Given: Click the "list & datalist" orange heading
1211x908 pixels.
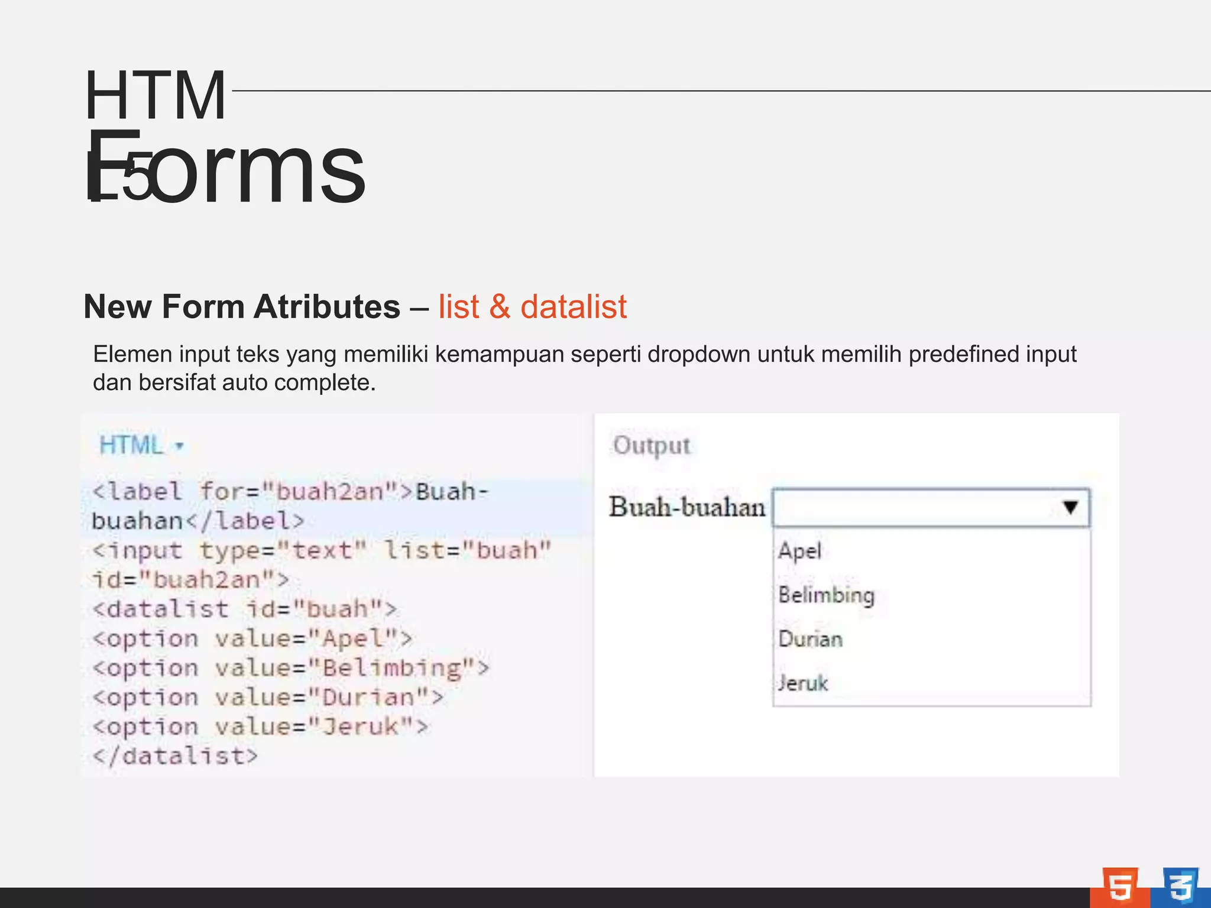Looking at the screenshot, I should point(532,307).
